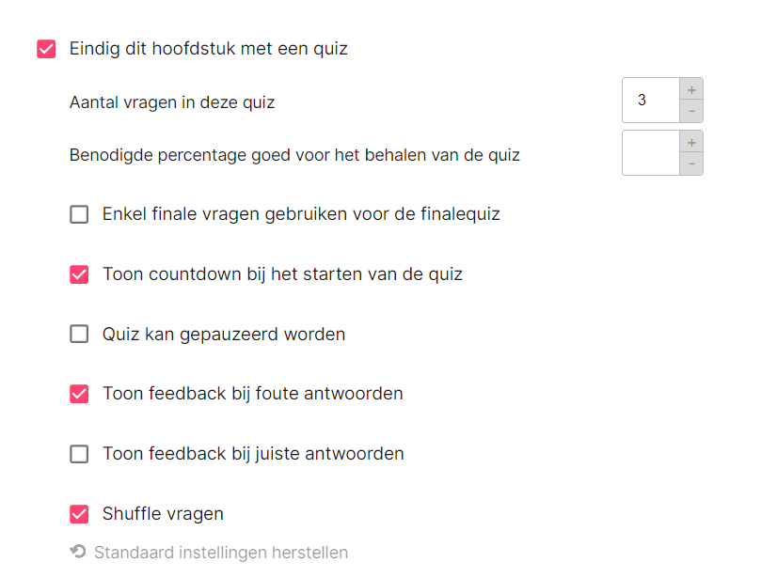Untick 'Toon feedback bij foute antwoorden' checkbox
777x578 pixels.
79,394
